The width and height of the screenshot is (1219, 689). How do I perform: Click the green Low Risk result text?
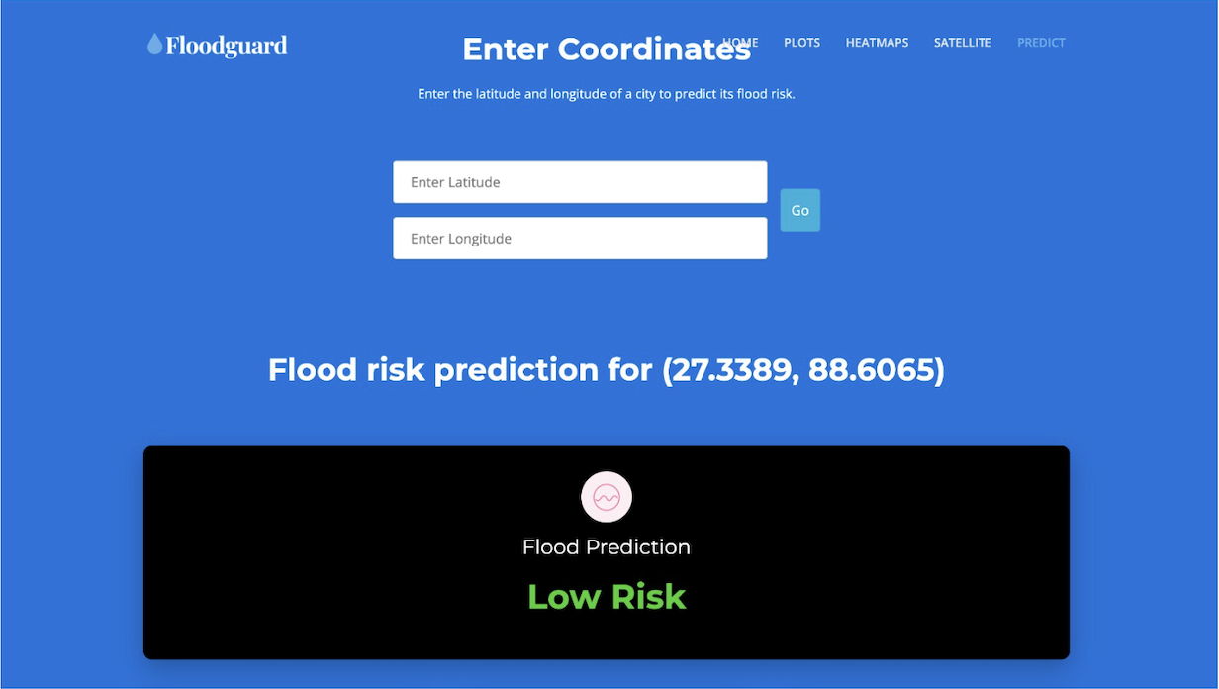[x=607, y=596]
